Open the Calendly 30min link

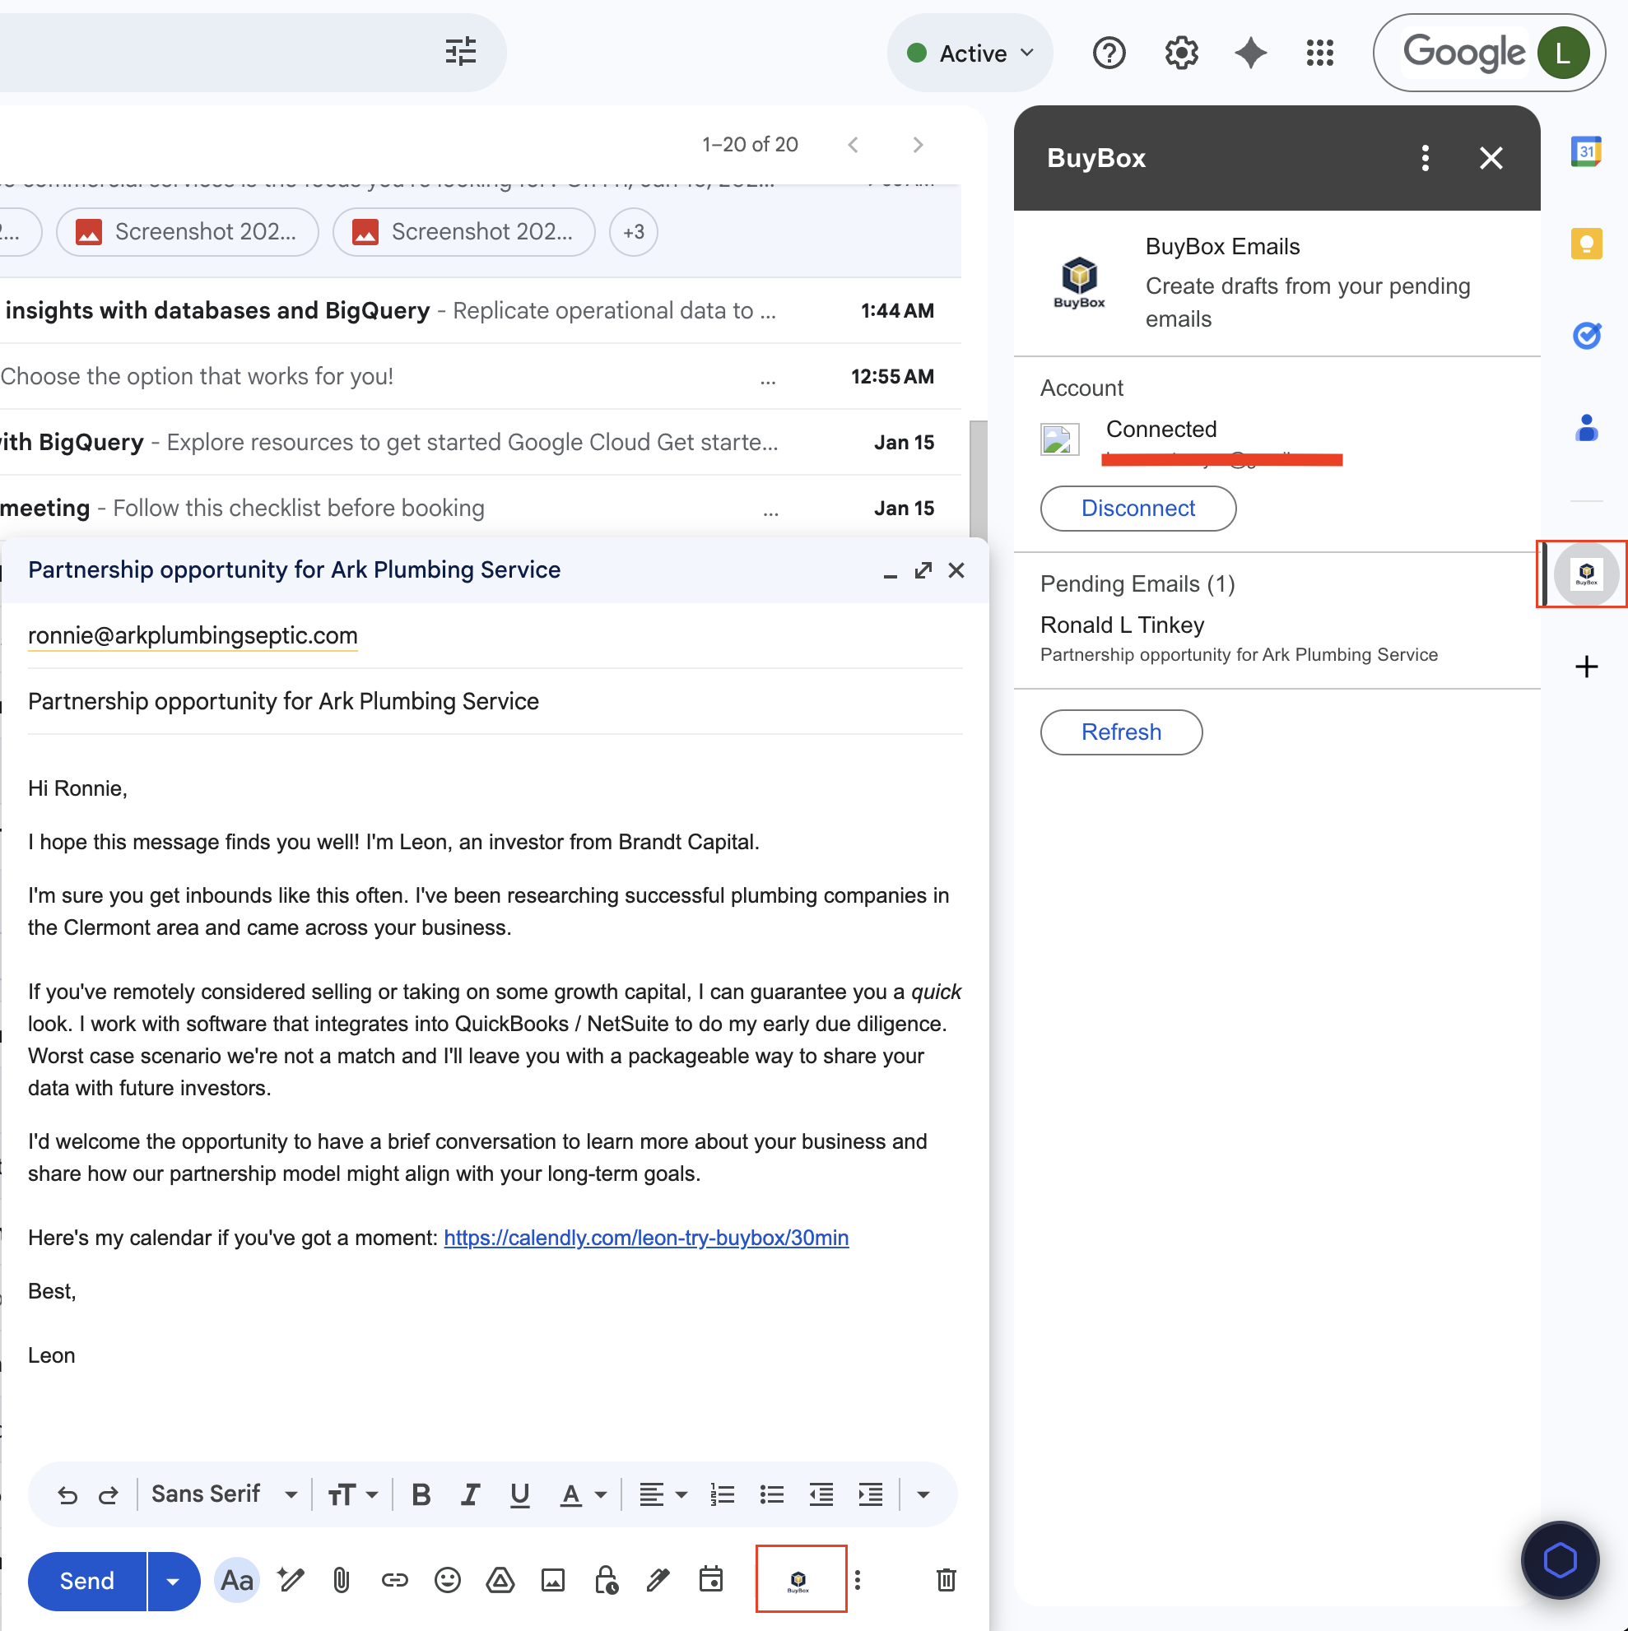(x=646, y=1238)
